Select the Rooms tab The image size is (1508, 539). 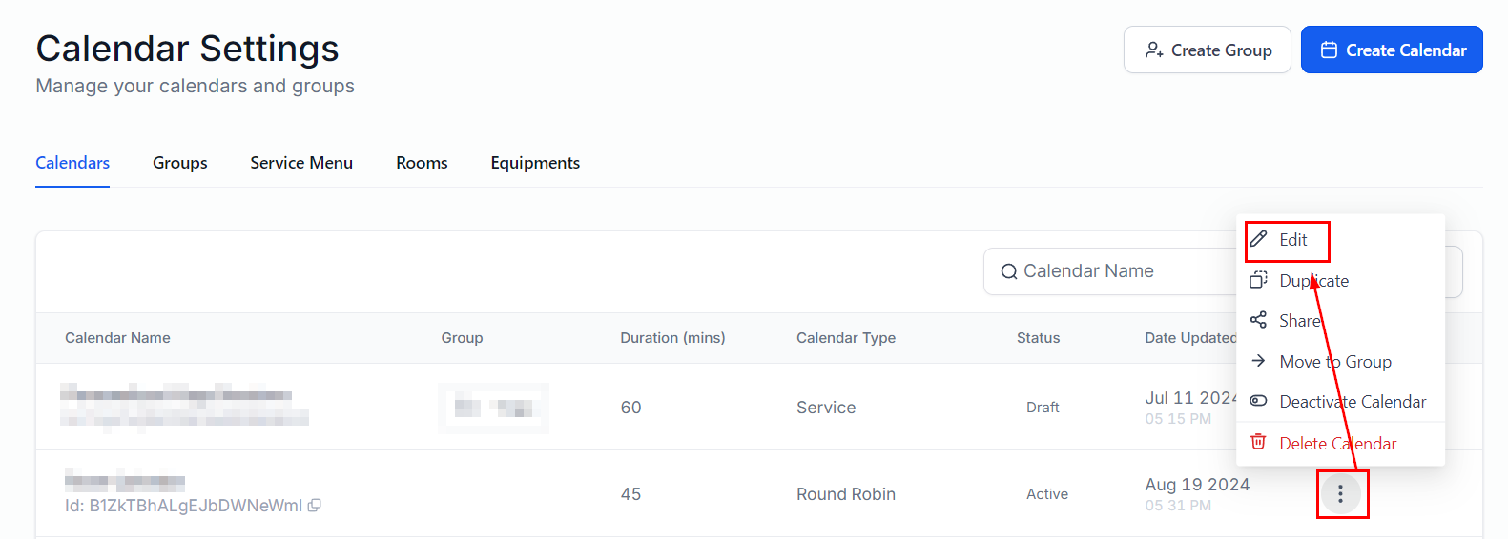[x=422, y=163]
